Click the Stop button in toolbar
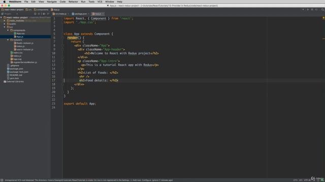The width and height of the screenshot is (325, 182). coord(316,10)
